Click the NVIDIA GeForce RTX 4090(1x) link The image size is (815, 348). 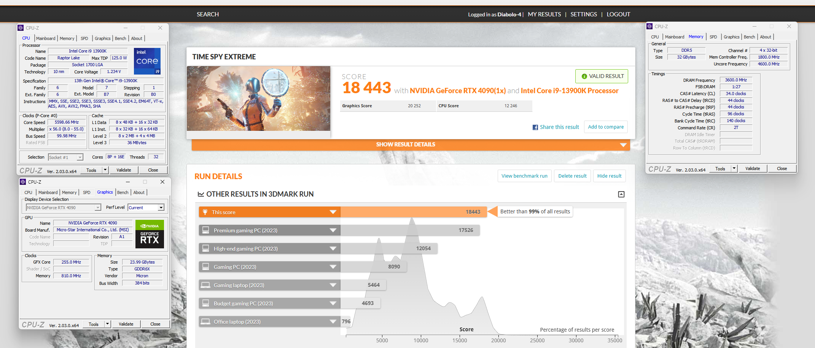coord(458,91)
